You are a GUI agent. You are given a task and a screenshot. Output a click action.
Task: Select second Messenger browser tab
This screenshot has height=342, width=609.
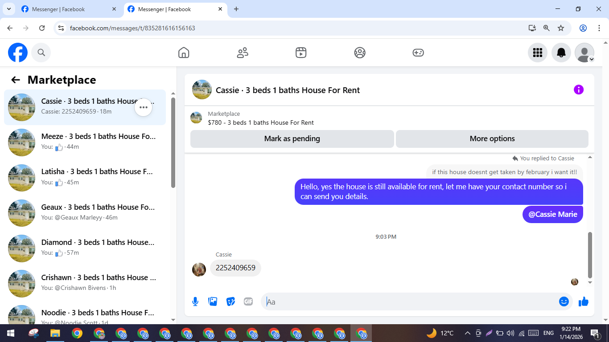(x=175, y=9)
